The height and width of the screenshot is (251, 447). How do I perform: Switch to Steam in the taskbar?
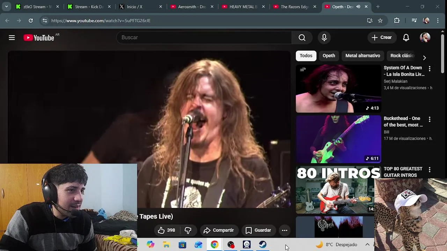pos(263,245)
